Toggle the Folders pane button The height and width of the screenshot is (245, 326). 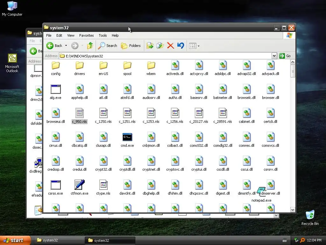[131, 46]
